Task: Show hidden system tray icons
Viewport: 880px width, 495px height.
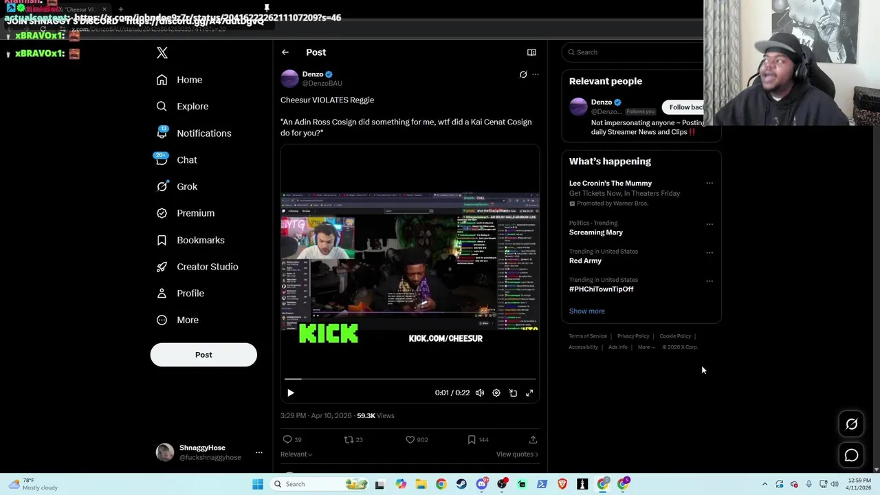Action: tap(764, 484)
